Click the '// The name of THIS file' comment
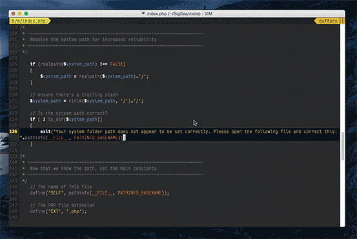The width and height of the screenshot is (357, 239). [61, 187]
